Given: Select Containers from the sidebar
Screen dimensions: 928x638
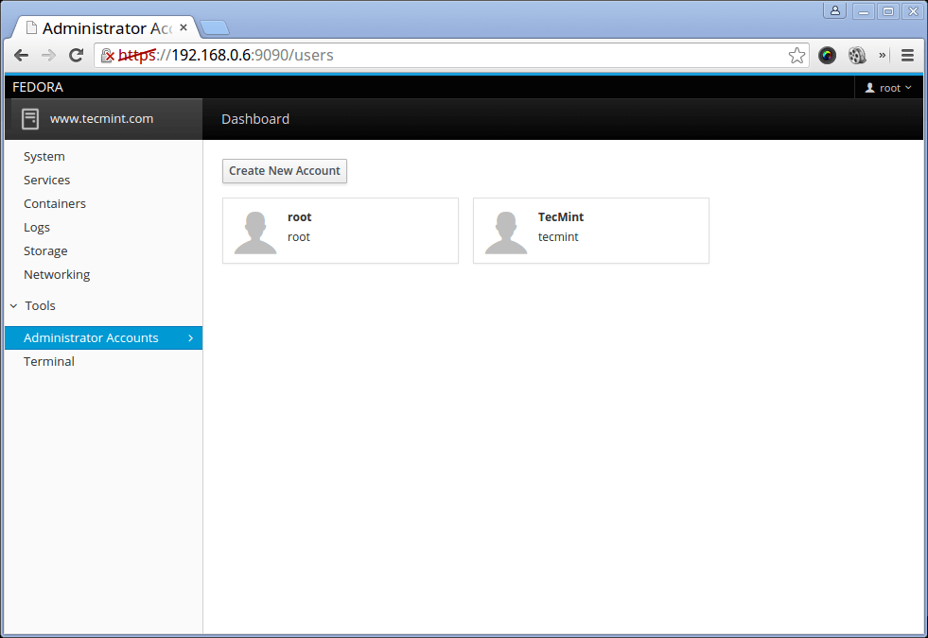Looking at the screenshot, I should [55, 204].
